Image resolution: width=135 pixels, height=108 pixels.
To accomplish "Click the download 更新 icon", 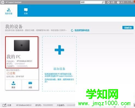I will pos(13,83).
